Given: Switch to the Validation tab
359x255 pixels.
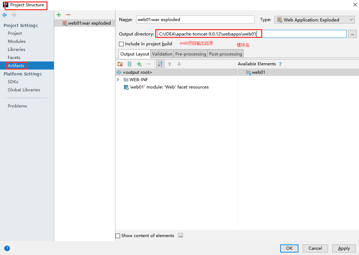Looking at the screenshot, I should click(162, 54).
